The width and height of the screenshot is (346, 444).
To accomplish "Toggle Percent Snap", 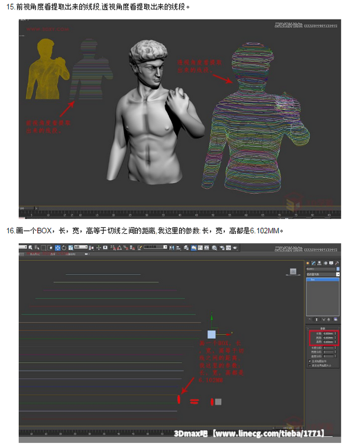I will 125,248.
